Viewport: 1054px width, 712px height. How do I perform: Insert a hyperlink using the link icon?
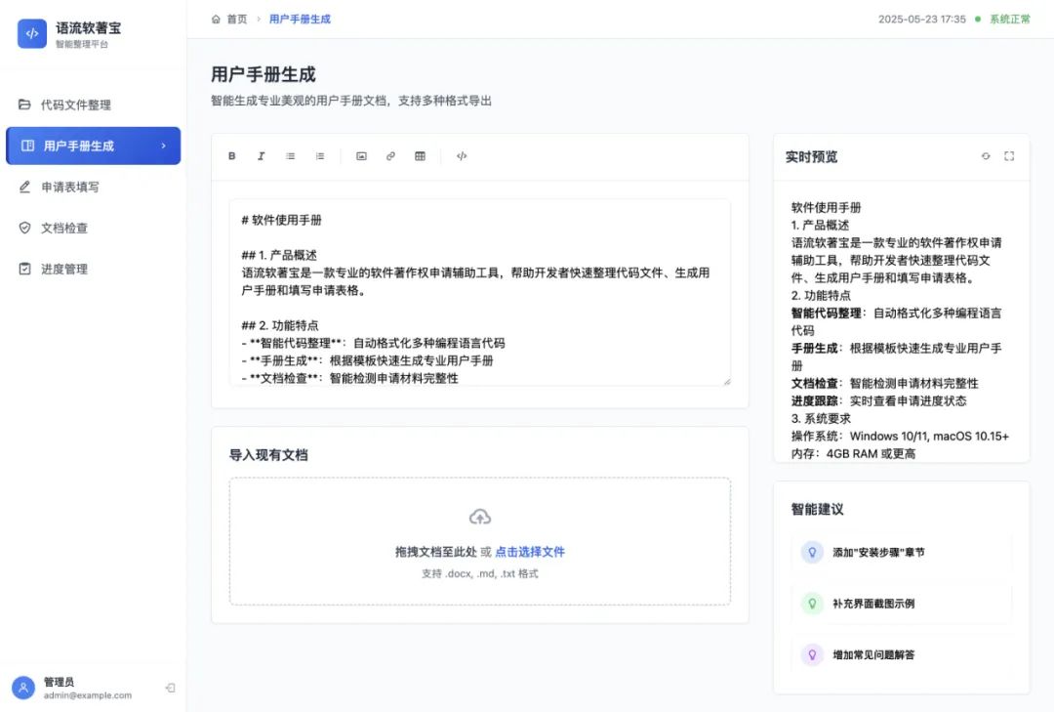point(390,155)
